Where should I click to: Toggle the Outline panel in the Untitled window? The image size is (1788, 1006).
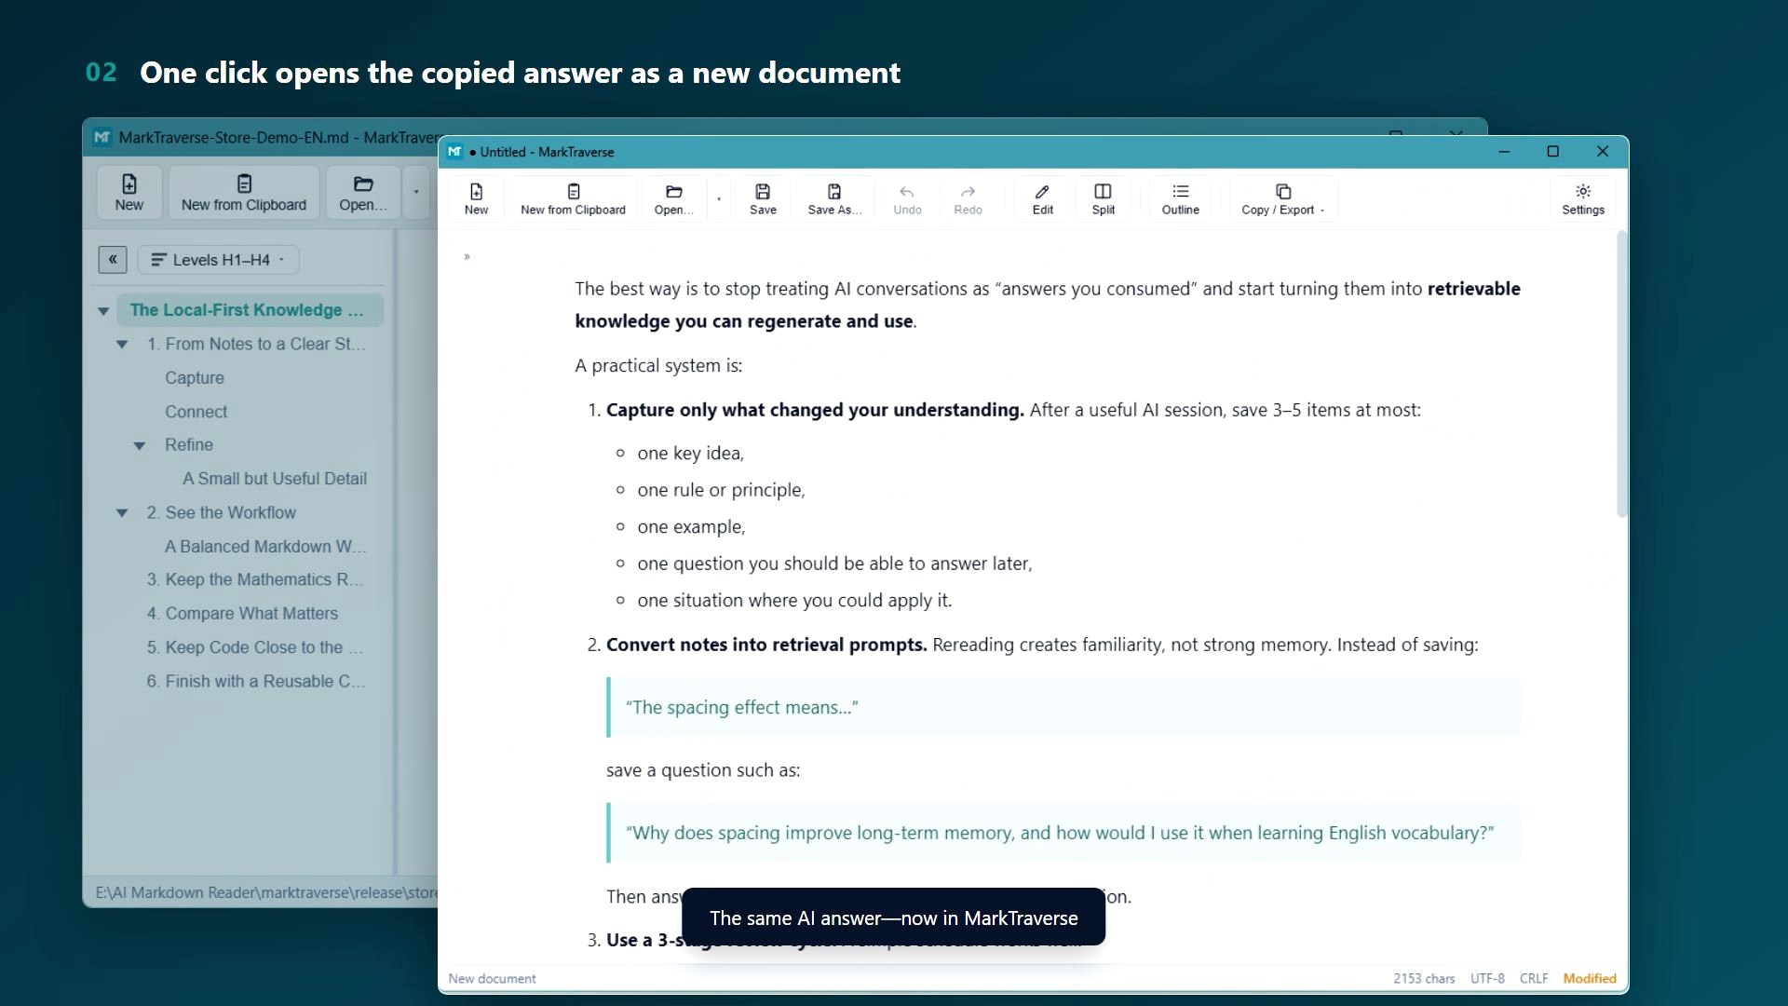point(1180,198)
